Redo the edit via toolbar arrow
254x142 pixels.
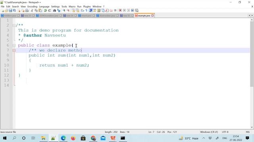[49, 11]
